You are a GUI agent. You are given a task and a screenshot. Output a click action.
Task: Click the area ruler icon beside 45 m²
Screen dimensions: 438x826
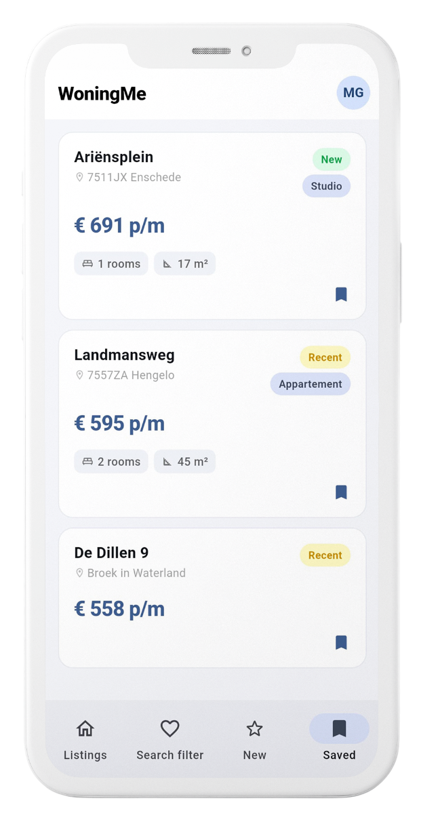tap(167, 461)
